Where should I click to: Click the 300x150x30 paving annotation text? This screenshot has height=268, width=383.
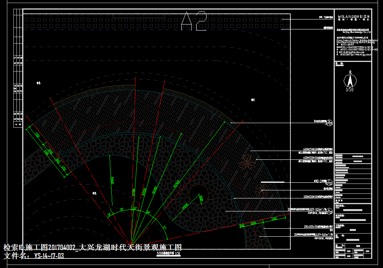[318, 197]
